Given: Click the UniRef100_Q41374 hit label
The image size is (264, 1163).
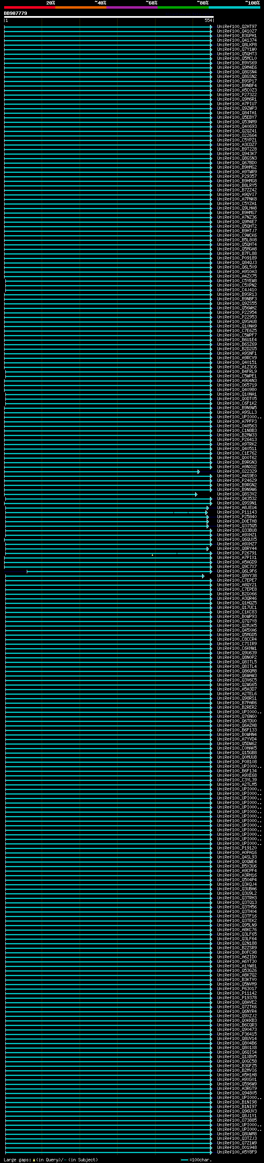Looking at the screenshot, I should (237, 40).
